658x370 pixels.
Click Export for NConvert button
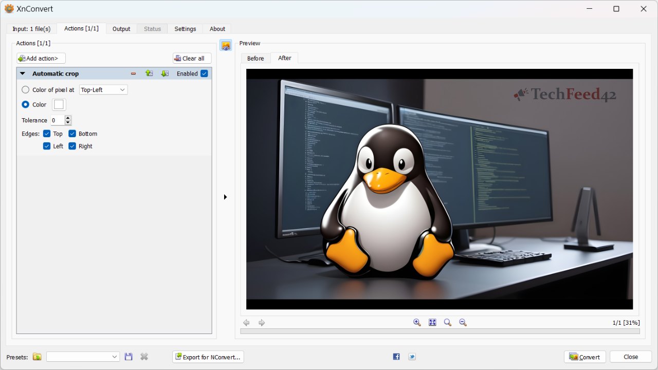click(x=208, y=357)
